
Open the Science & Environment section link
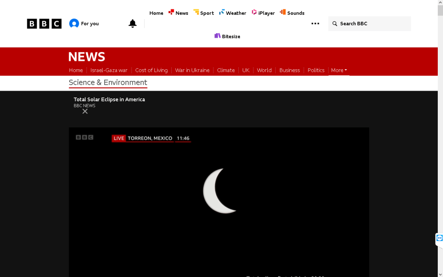click(x=108, y=82)
